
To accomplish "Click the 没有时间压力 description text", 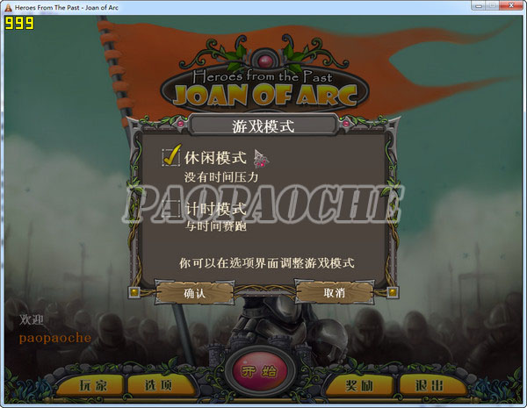I will (x=221, y=177).
